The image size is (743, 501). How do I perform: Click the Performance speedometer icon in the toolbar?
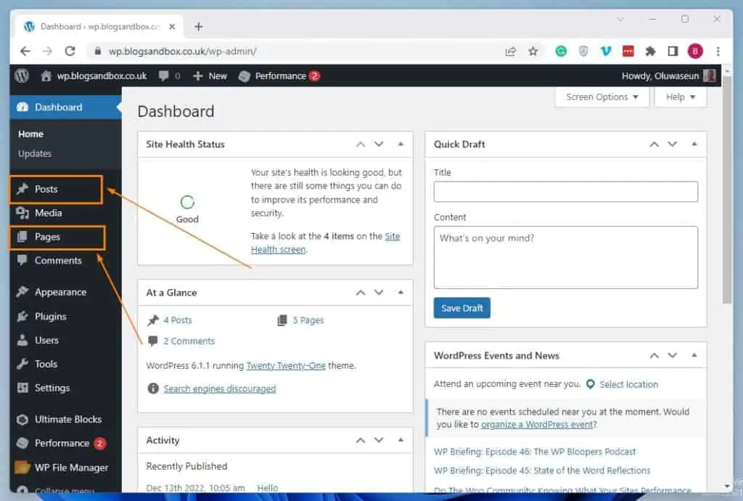(245, 76)
